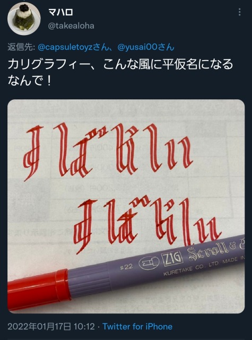Click the nib symbol on the pen barrel
Screen dimensions: 252x340
click(149, 263)
